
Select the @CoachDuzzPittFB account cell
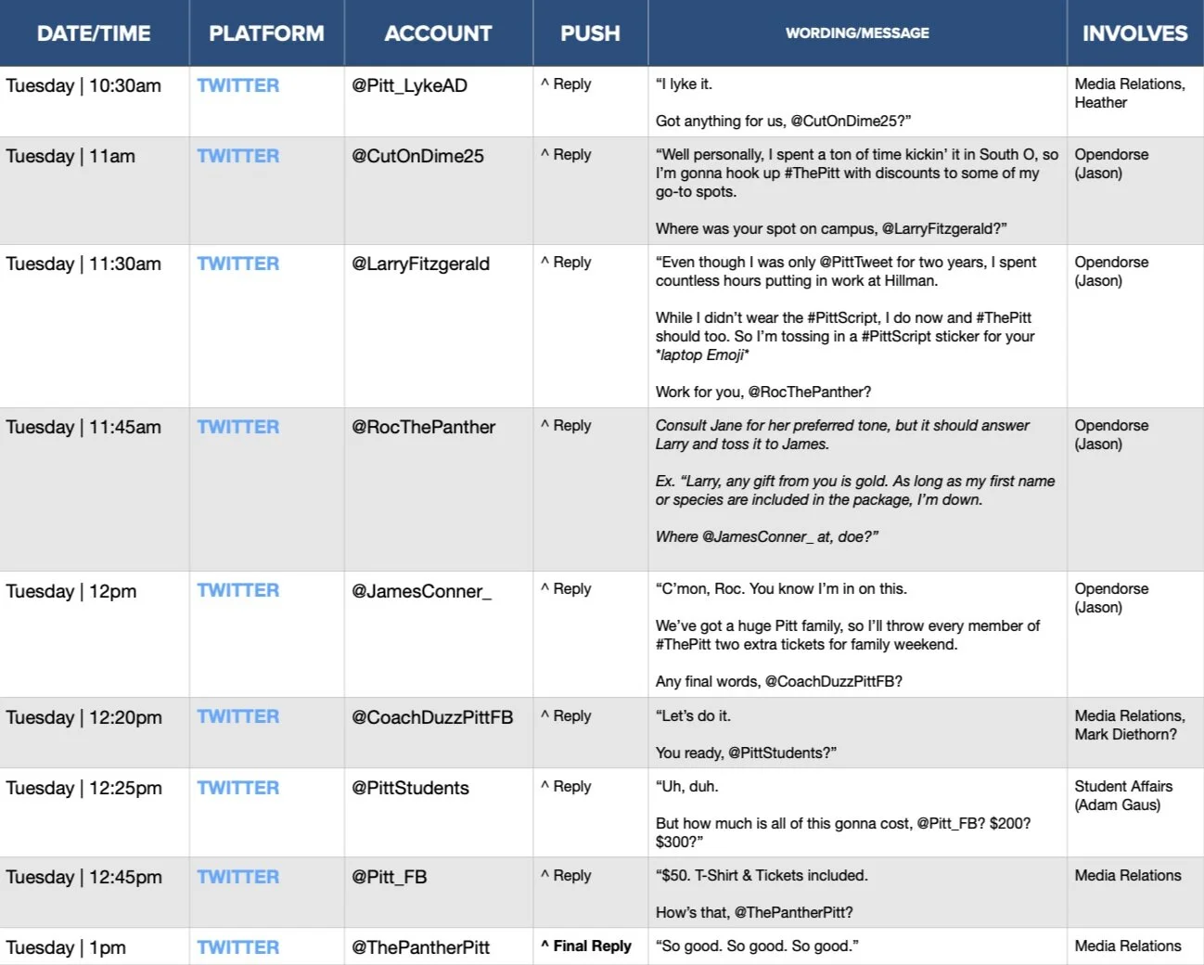(x=438, y=732)
